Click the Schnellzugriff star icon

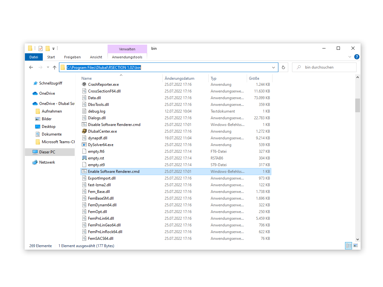[35, 83]
